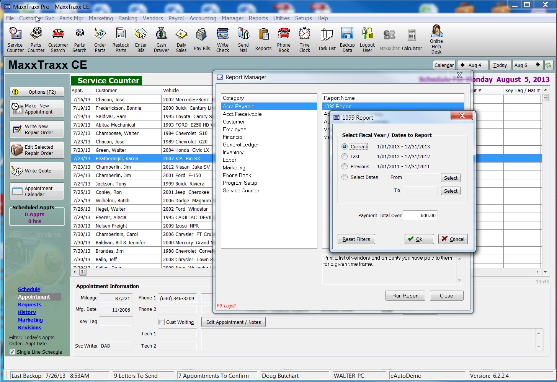Image resolution: width=557 pixels, height=382 pixels.
Task: Click the From date input field
Action: [421, 177]
